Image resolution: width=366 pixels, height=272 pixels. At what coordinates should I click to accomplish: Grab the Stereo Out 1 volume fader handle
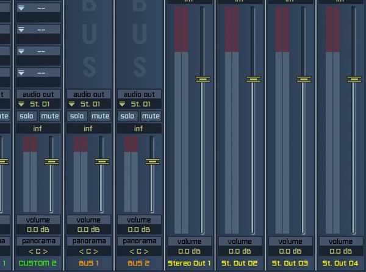[x=203, y=79]
